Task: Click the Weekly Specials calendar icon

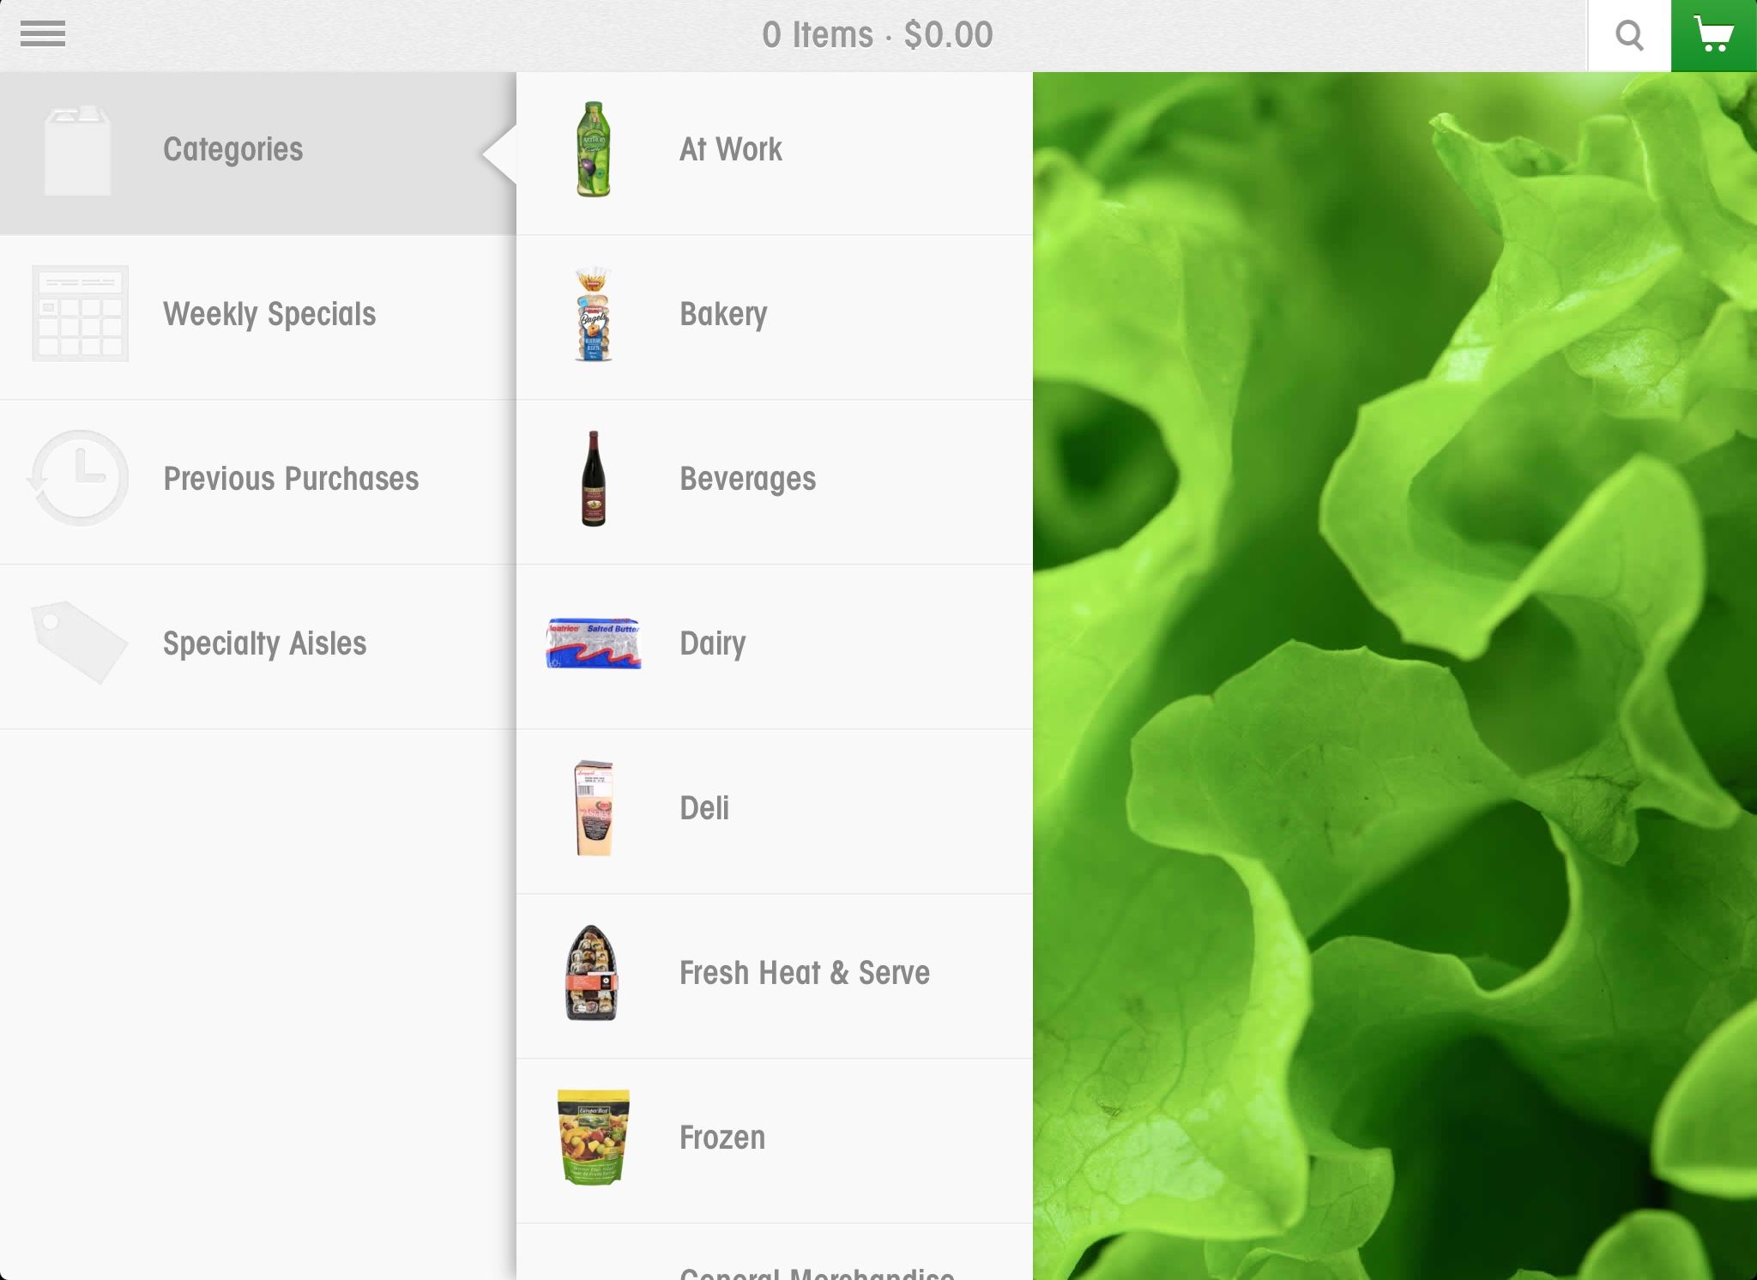Action: click(80, 314)
